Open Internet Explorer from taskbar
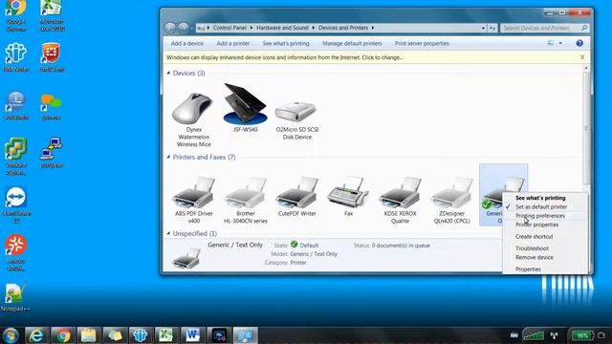 (x=36, y=335)
